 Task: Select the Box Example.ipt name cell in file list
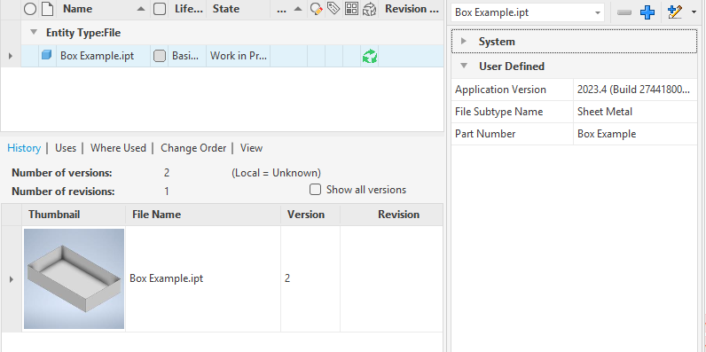click(103, 56)
